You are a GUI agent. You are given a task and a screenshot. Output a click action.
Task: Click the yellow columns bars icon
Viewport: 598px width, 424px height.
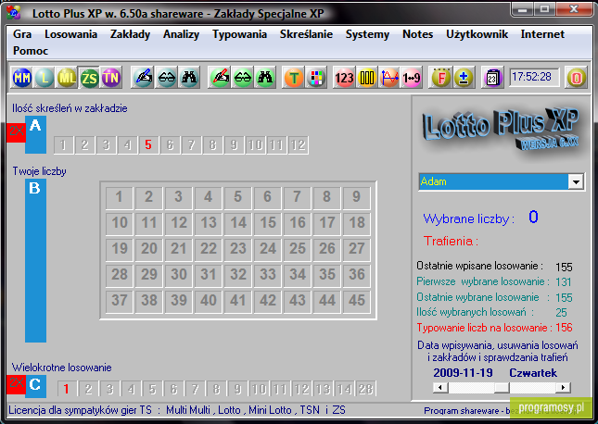point(367,78)
